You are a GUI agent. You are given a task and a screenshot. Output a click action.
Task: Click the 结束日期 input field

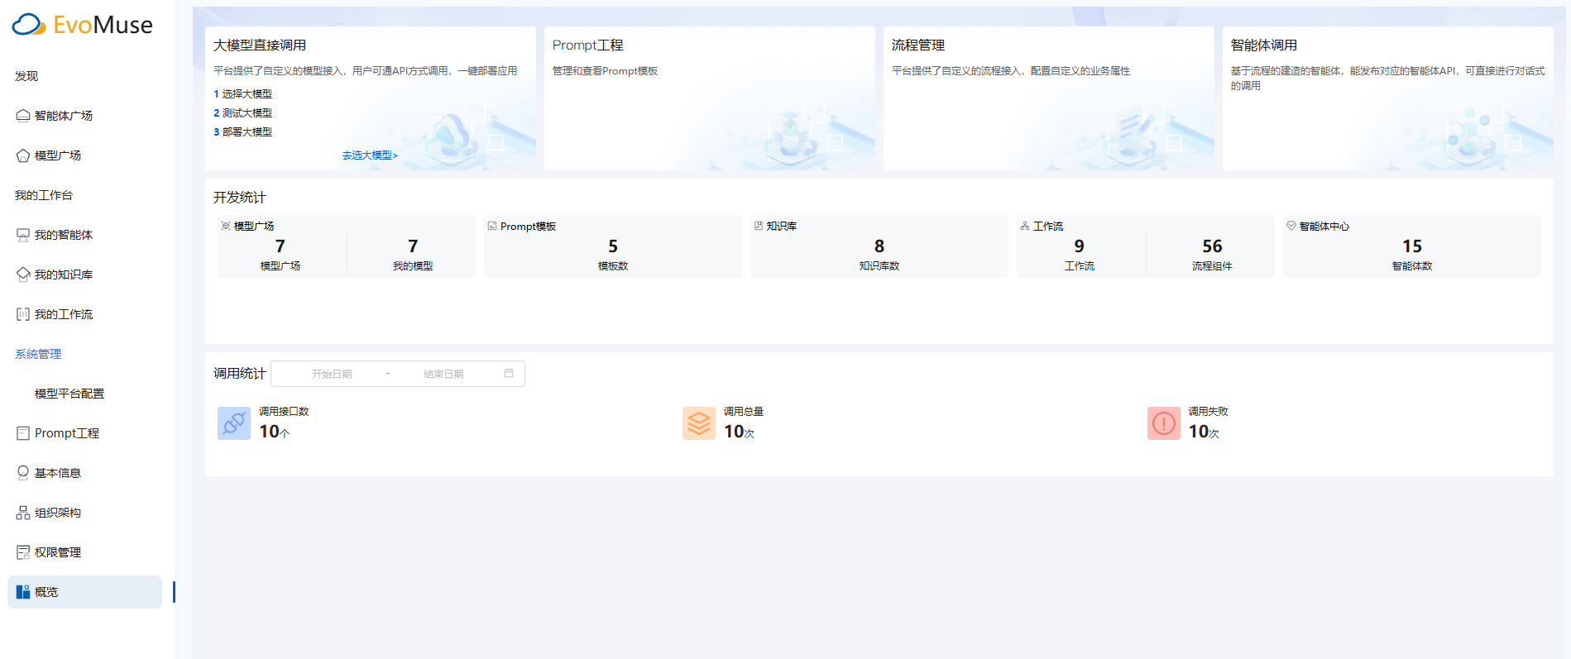[443, 374]
